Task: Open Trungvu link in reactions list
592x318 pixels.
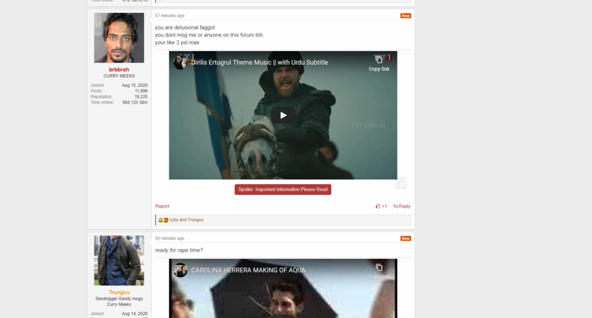Action: click(195, 220)
